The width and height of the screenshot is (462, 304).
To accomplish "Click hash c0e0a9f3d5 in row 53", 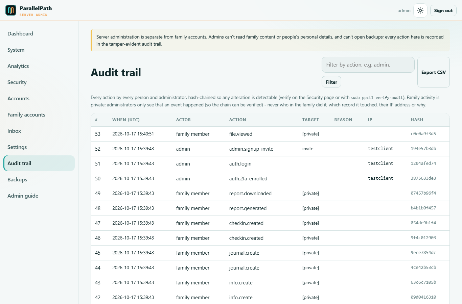I will pyautogui.click(x=423, y=134).
